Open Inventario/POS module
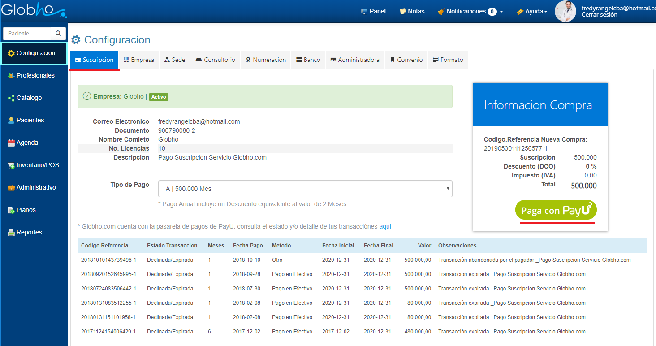Viewport: 656px width, 346px height. tap(37, 165)
